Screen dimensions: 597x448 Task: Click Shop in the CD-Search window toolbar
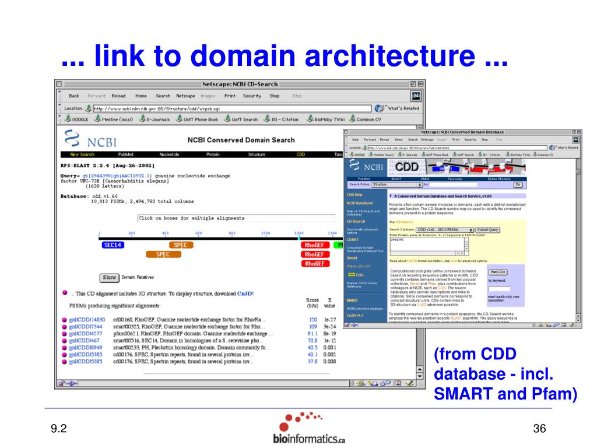[275, 96]
